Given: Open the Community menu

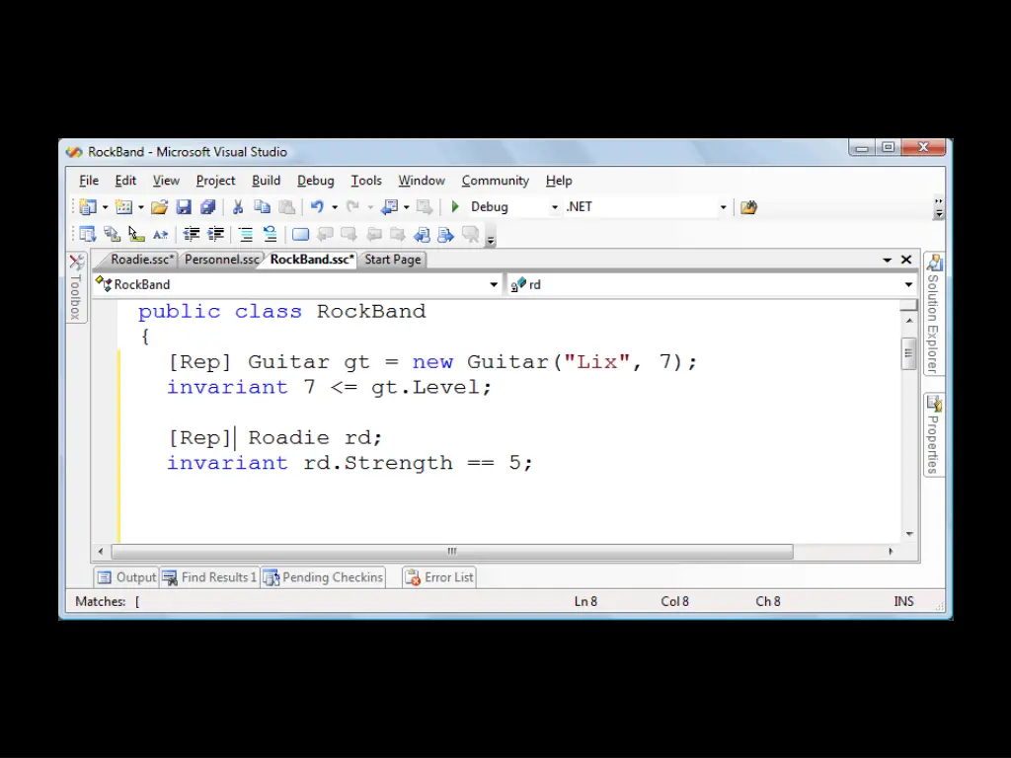Looking at the screenshot, I should tap(496, 181).
